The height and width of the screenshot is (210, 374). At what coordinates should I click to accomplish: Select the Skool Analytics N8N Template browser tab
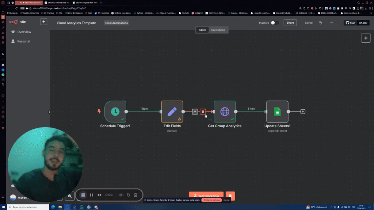coord(85,3)
